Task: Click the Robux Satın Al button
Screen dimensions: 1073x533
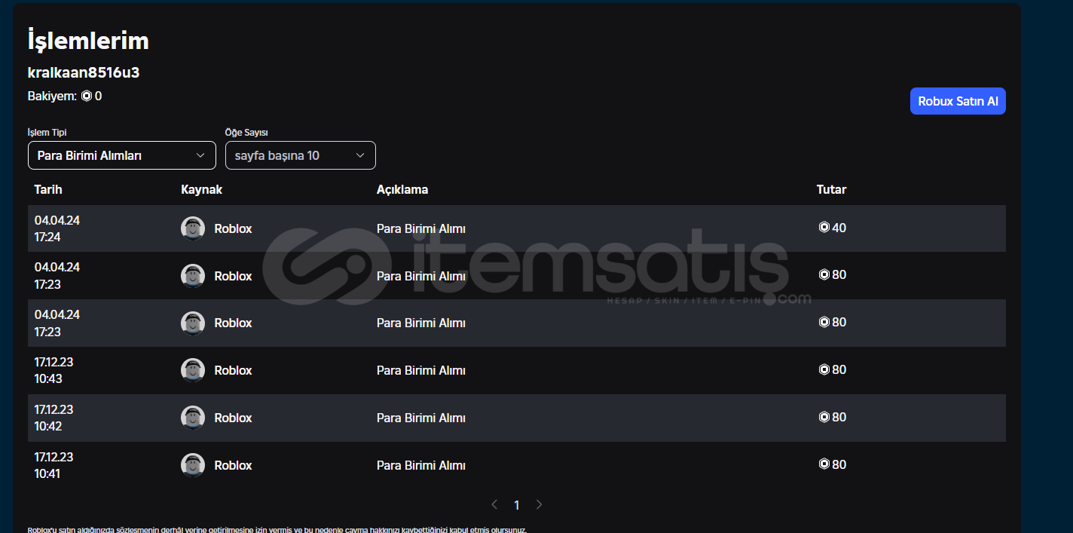Action: [958, 101]
